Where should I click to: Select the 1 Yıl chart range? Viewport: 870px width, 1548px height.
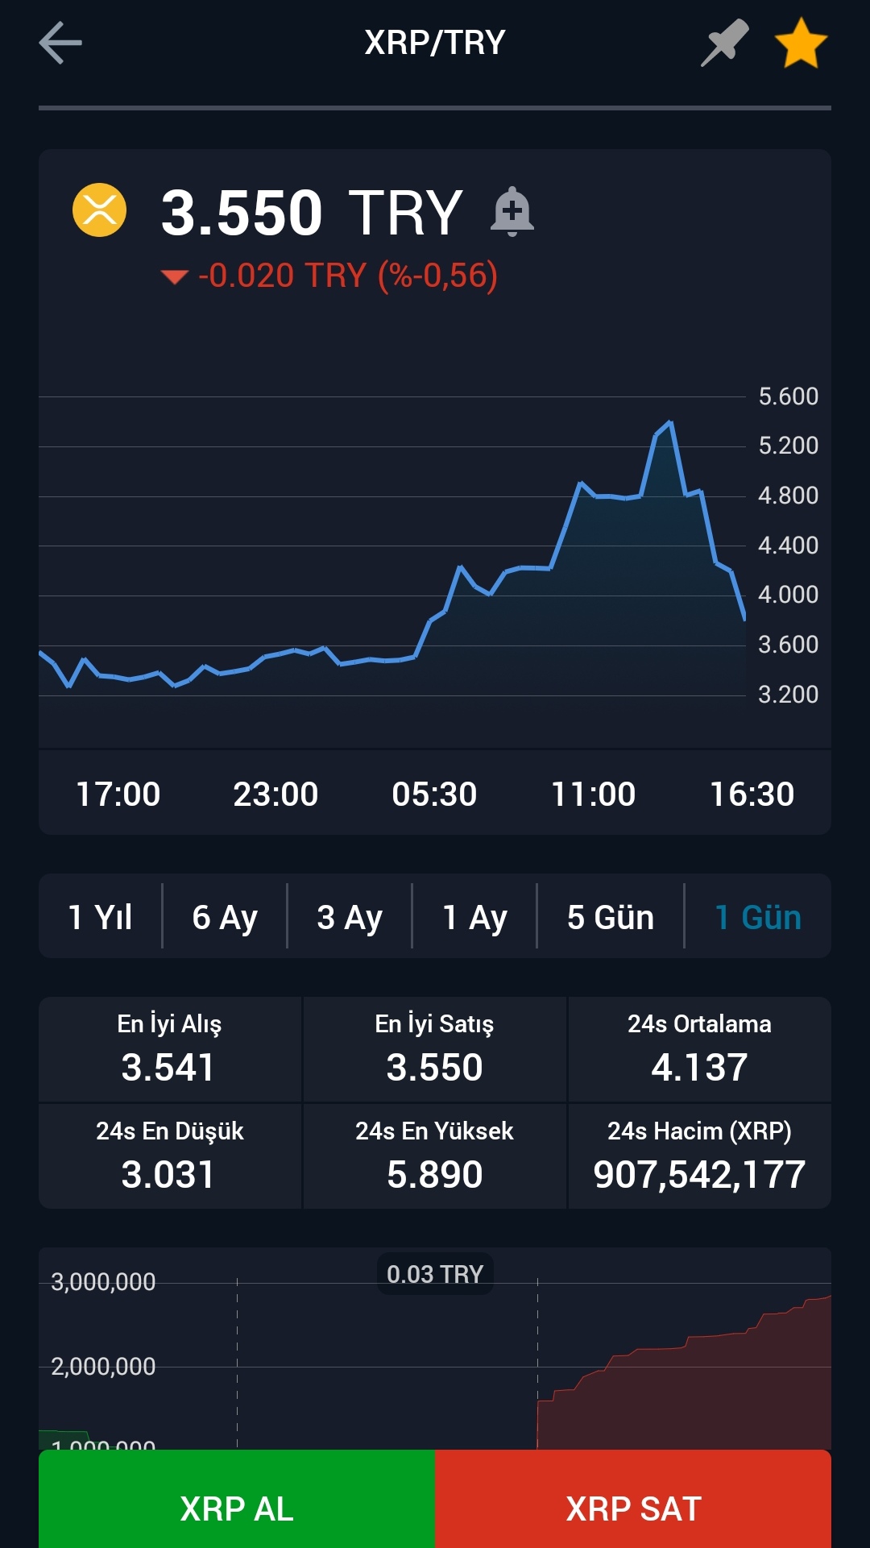point(101,917)
